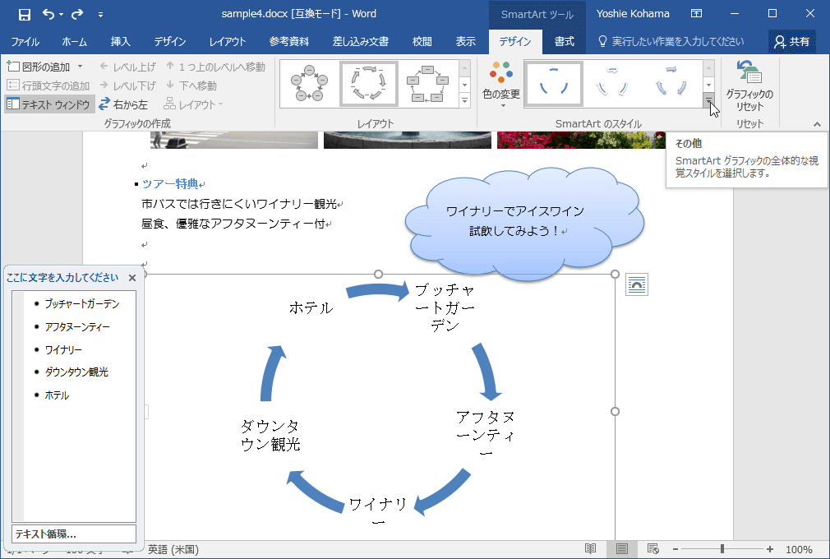Toggle the テキスト ウィンドウ button
This screenshot has height=559, width=830.
point(49,104)
